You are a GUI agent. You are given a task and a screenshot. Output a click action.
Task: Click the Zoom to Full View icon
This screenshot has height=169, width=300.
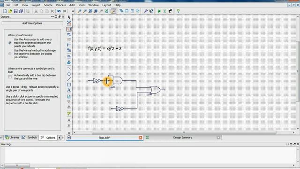[90, 11]
